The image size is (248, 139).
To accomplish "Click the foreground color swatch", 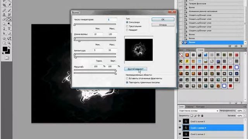I will (x=5, y=49).
